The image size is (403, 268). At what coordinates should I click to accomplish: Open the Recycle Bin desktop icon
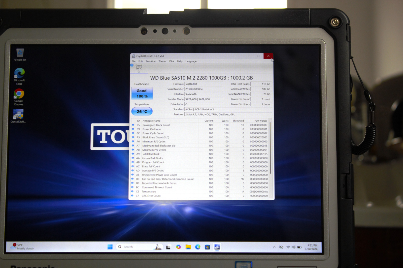(20, 55)
